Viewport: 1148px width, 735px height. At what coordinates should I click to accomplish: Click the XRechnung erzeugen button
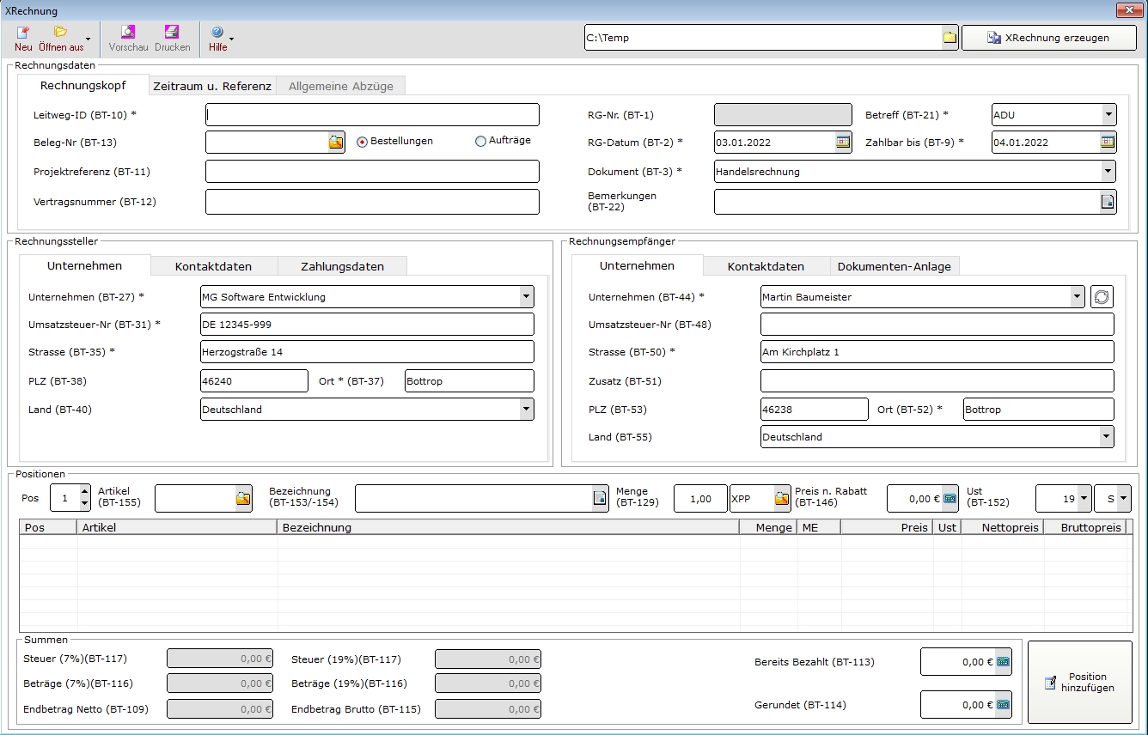coord(1048,38)
